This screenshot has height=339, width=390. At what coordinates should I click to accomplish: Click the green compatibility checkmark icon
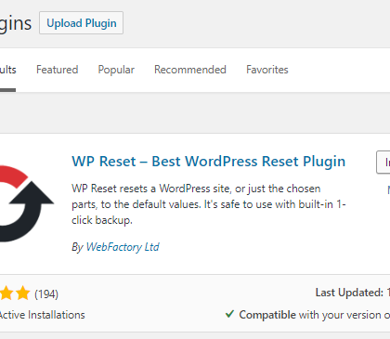pos(229,314)
